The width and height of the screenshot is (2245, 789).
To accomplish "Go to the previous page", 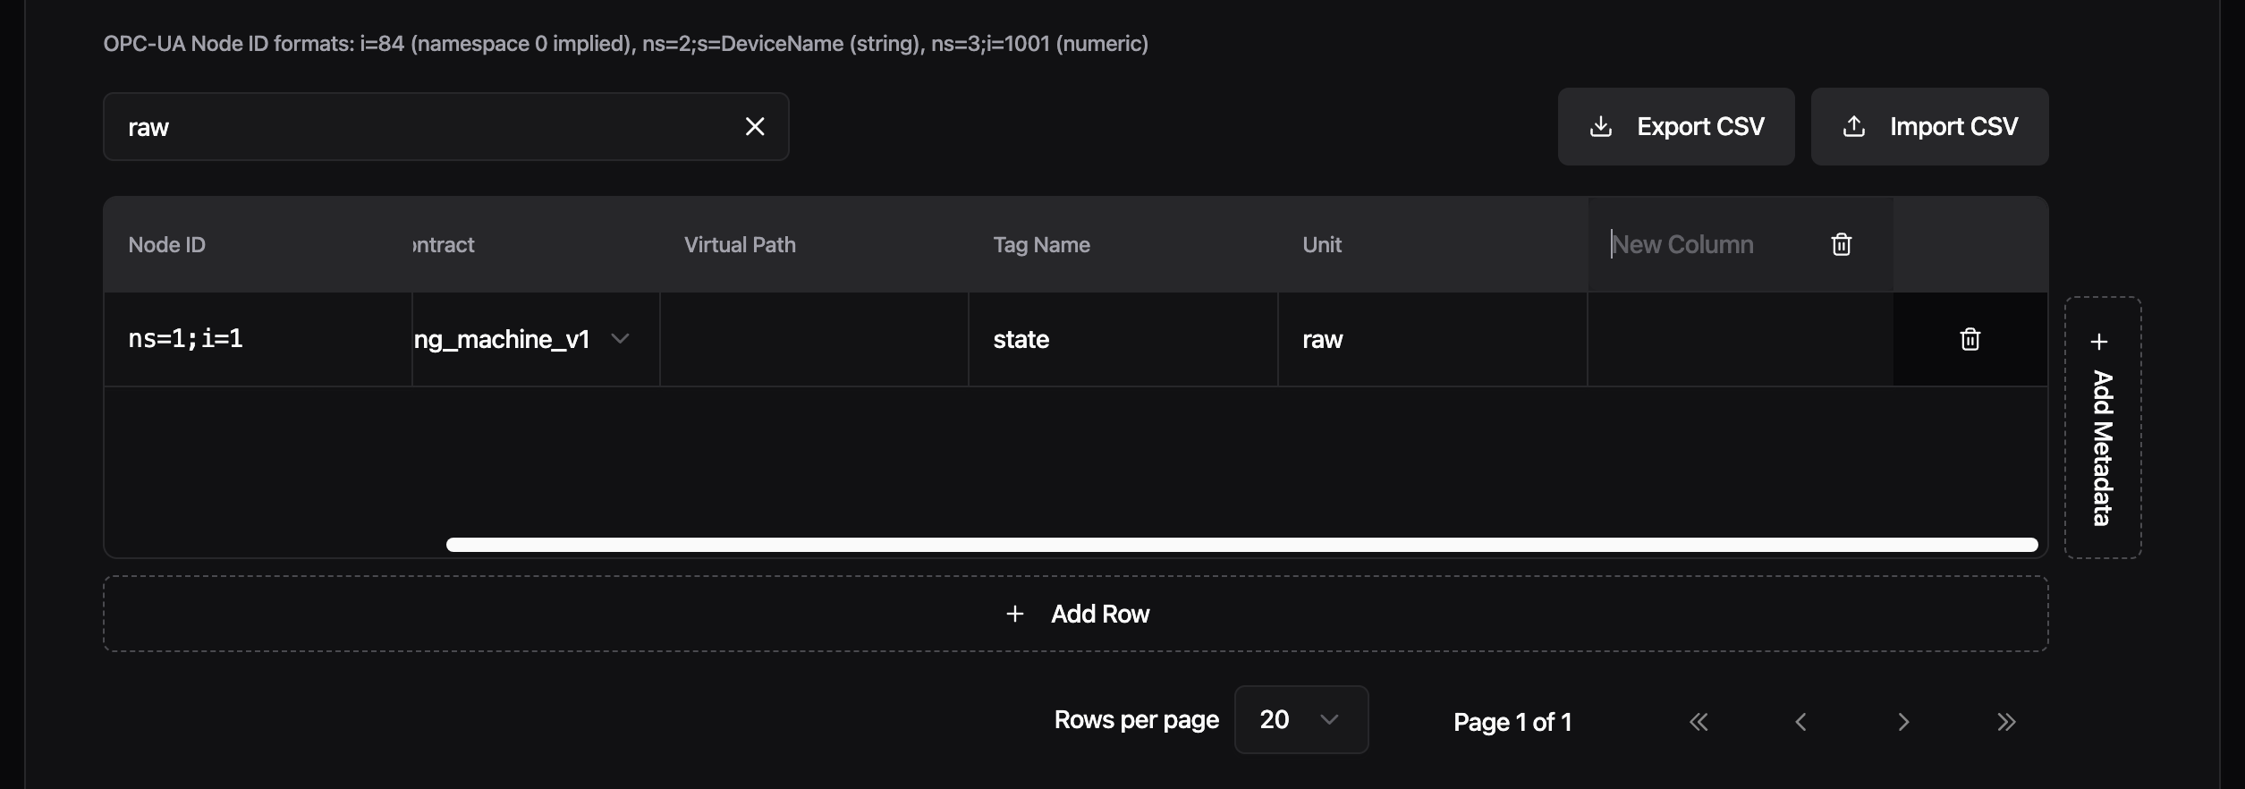I will (x=1800, y=722).
